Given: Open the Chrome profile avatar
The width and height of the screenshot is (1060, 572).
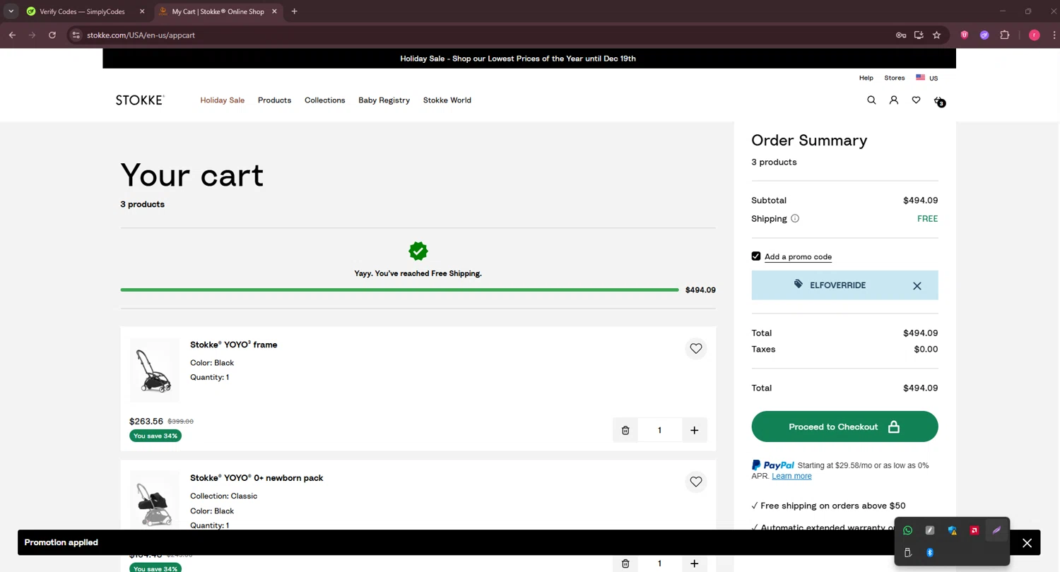Looking at the screenshot, I should coord(1035,35).
